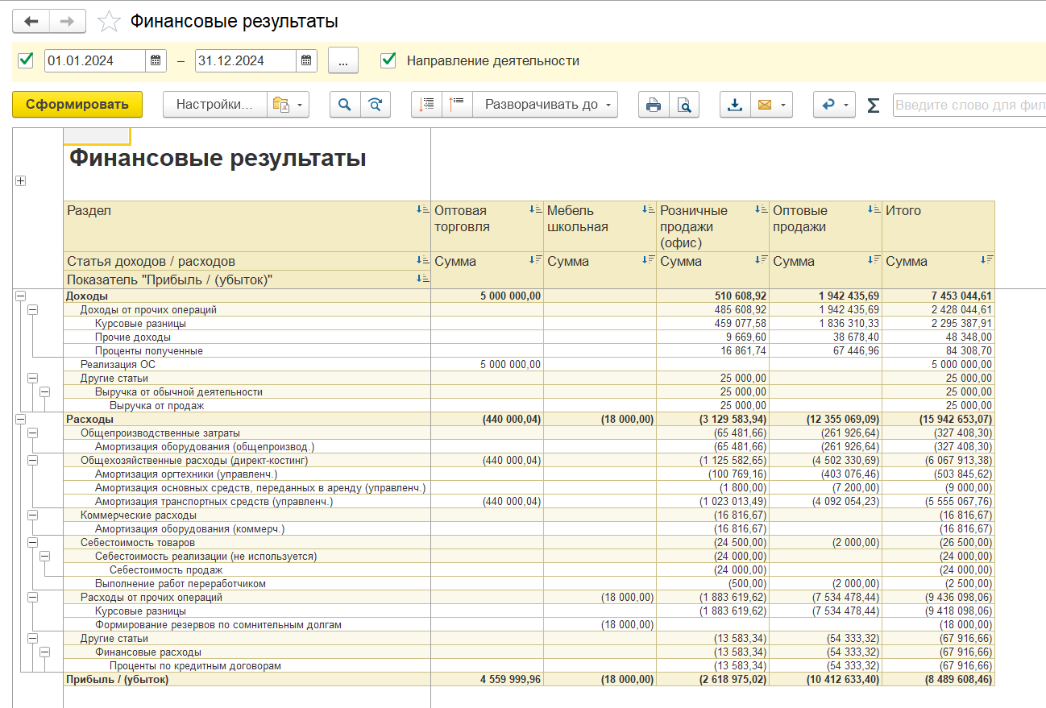Click the start date field 01.01.2024
This screenshot has width=1046, height=708.
point(95,60)
